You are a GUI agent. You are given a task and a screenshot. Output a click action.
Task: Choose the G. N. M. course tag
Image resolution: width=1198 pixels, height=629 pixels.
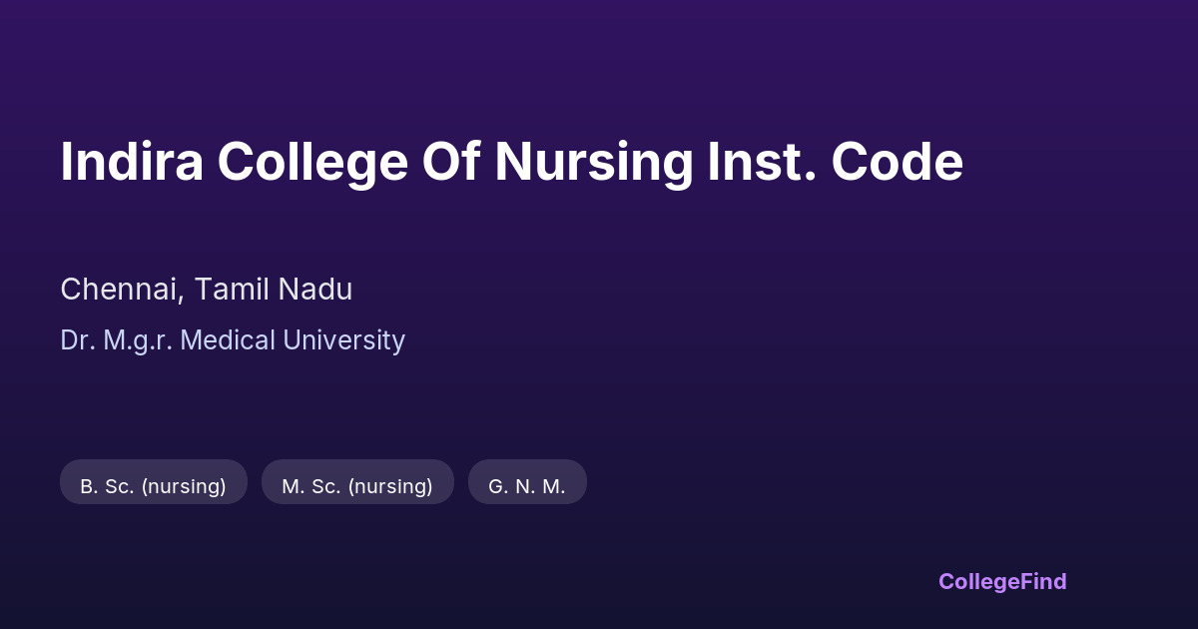pos(526,486)
